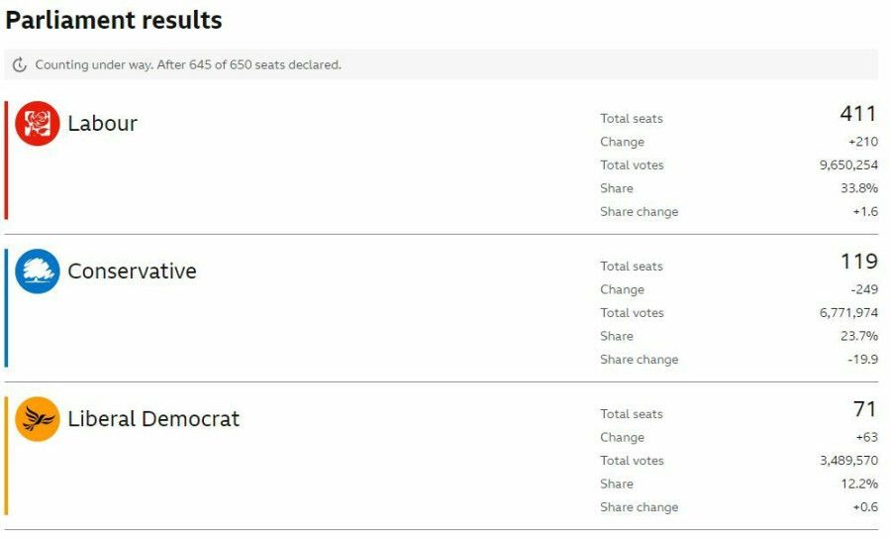Select Labour's total votes number 9,650,254
The image size is (890, 540).
coord(848,165)
